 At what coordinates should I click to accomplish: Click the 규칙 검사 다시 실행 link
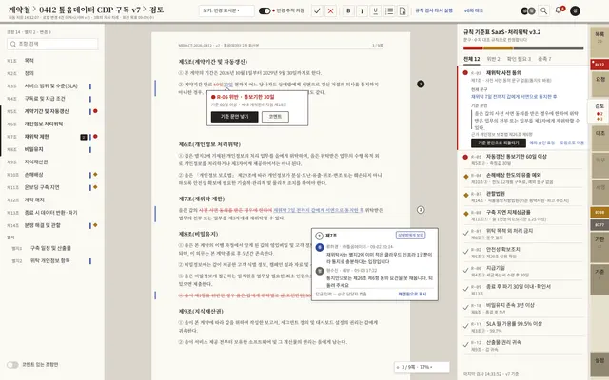point(434,10)
